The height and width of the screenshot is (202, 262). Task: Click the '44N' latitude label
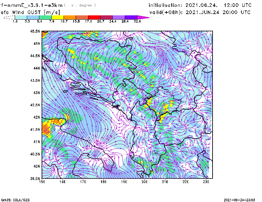pyautogui.click(x=37, y=68)
